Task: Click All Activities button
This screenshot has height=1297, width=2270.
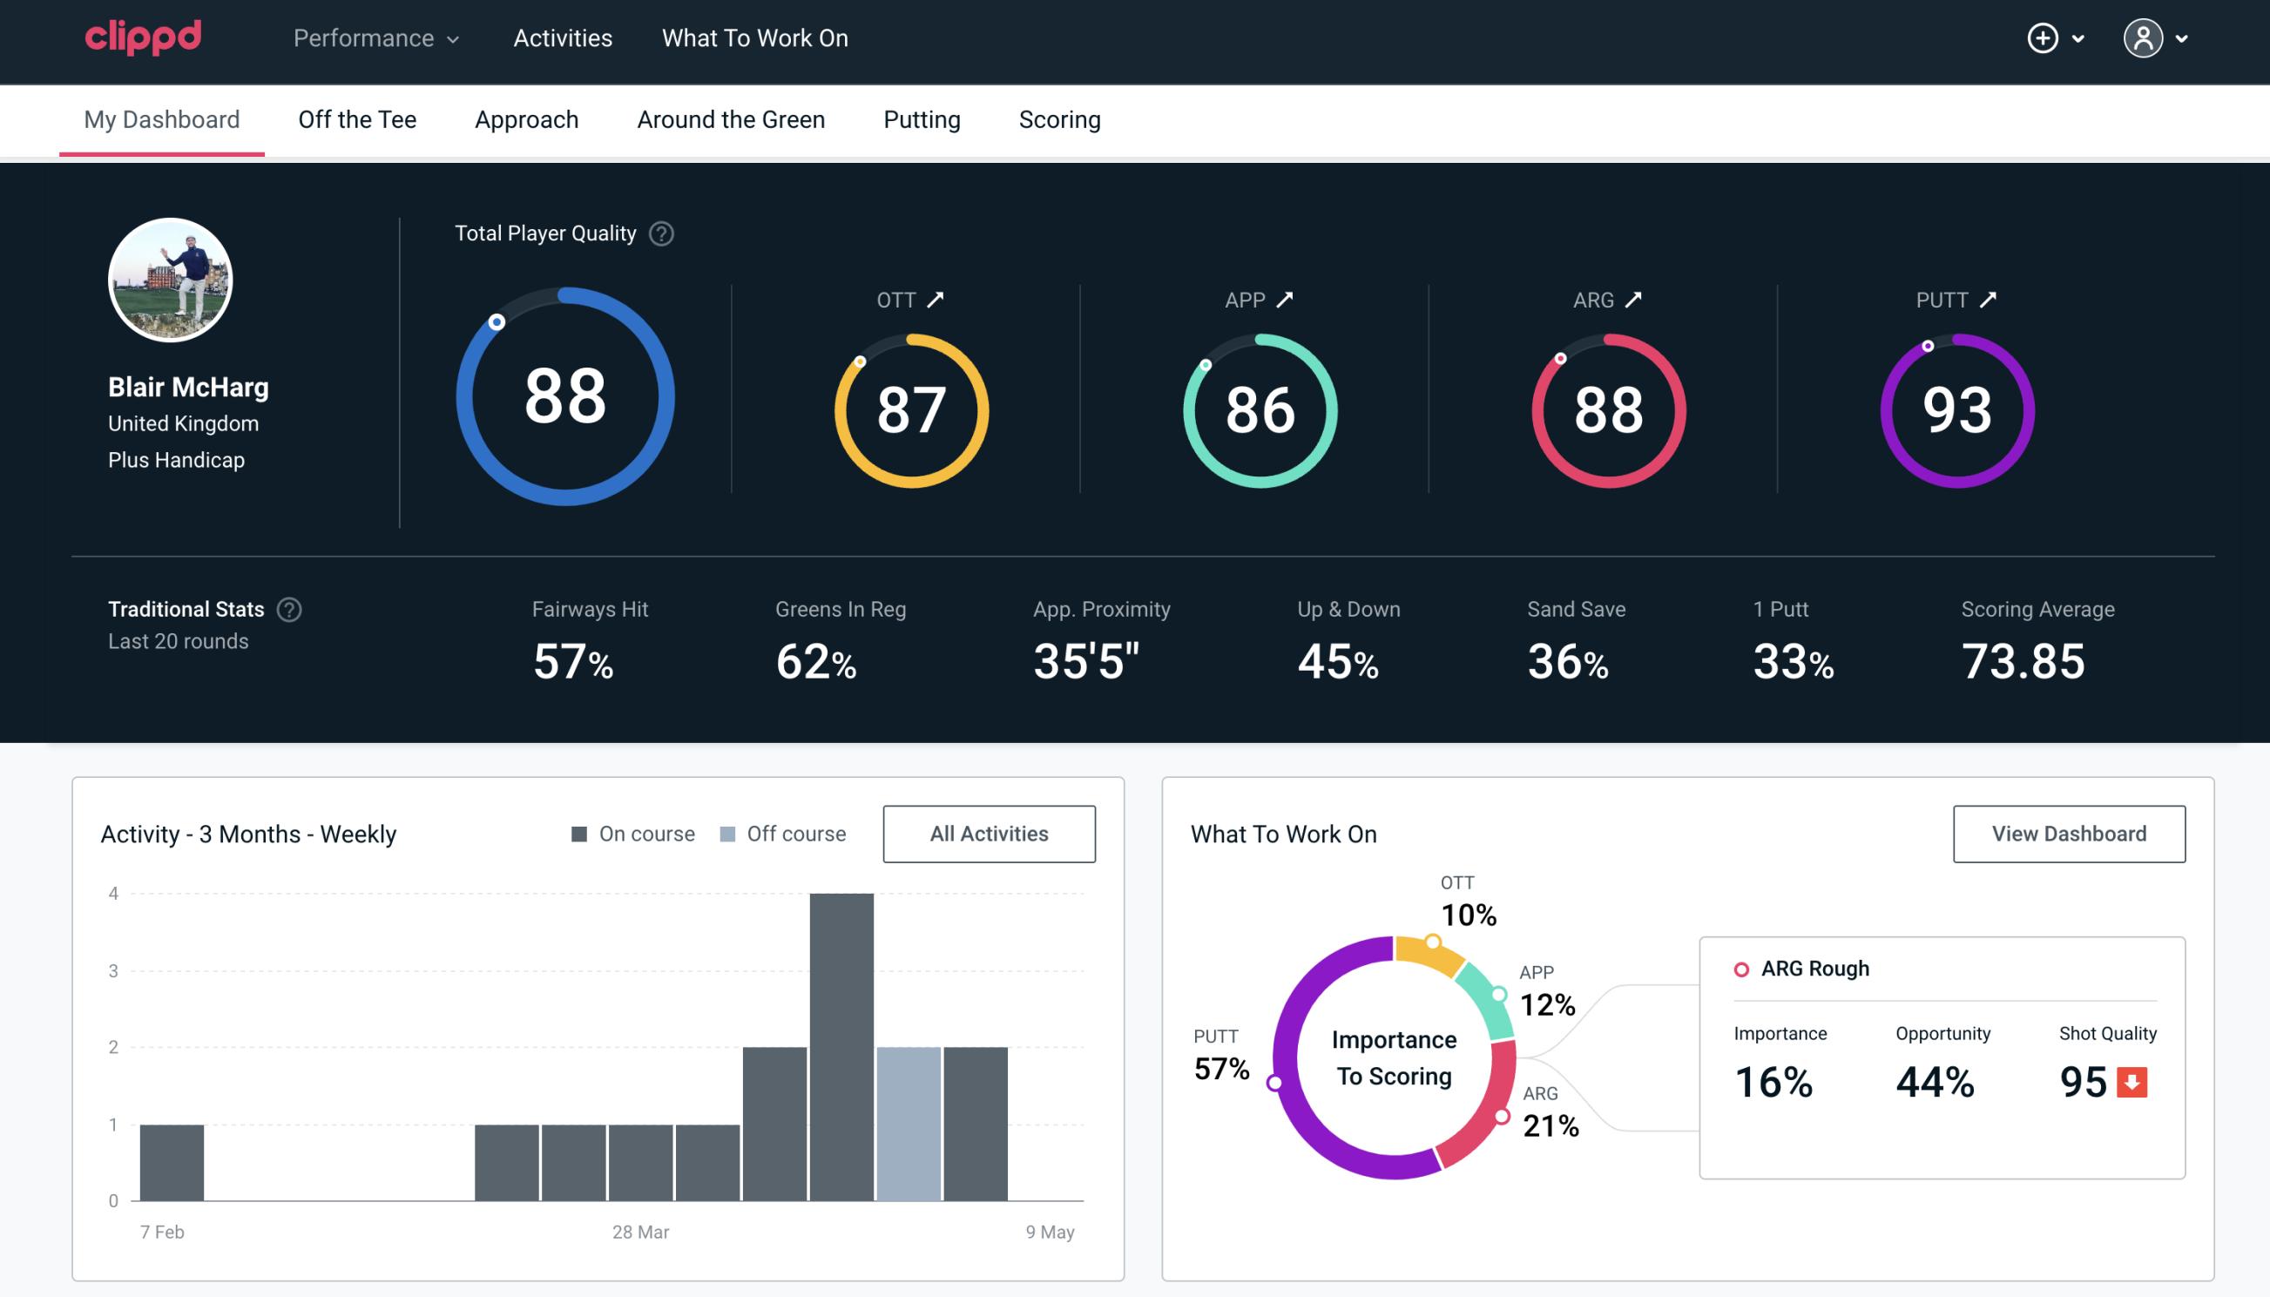Action: 990,833
